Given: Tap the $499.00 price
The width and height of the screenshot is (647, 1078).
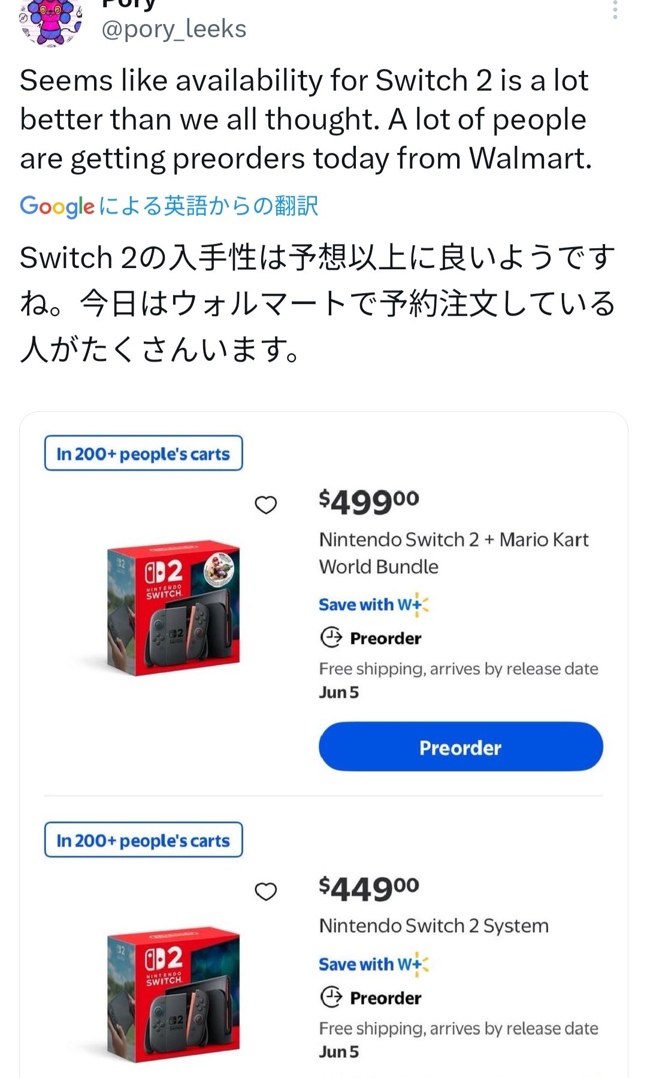Looking at the screenshot, I should point(369,501).
